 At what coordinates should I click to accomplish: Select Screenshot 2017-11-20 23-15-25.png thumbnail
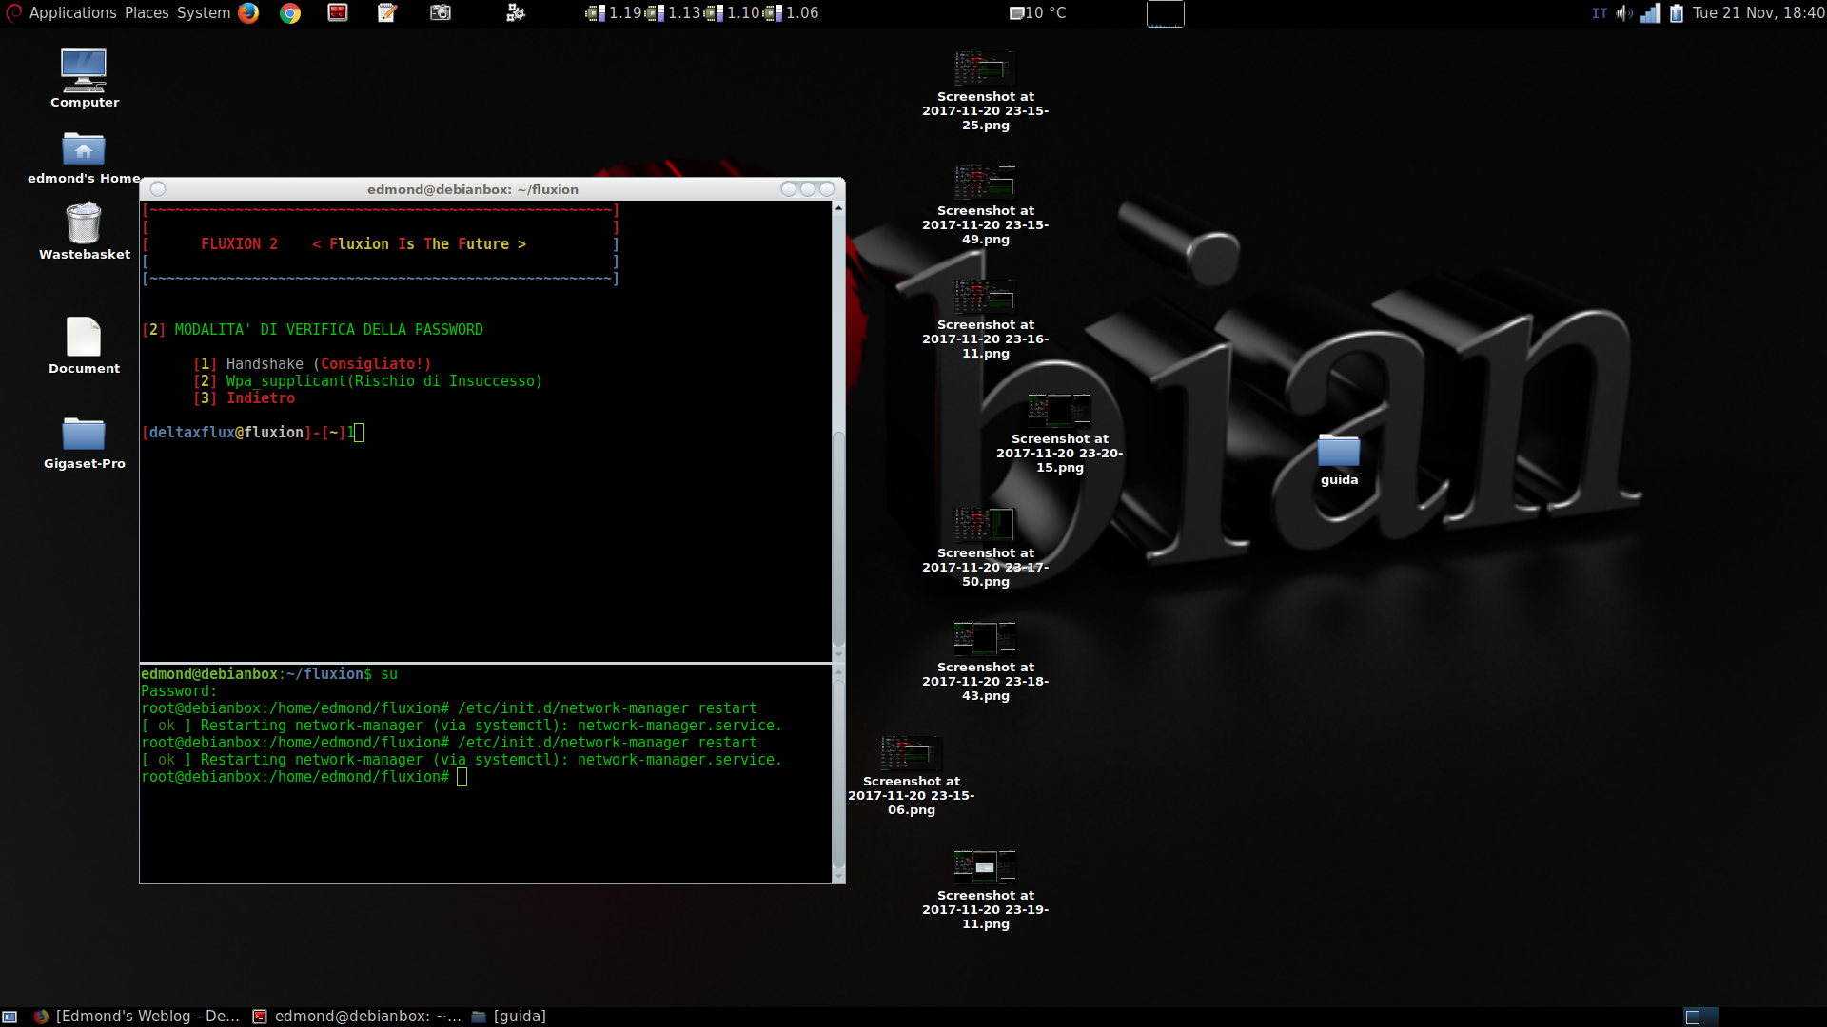pos(985,68)
